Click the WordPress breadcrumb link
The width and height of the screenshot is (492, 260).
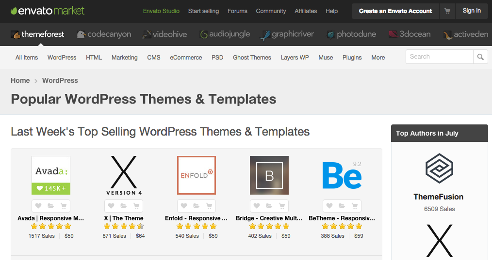point(60,80)
